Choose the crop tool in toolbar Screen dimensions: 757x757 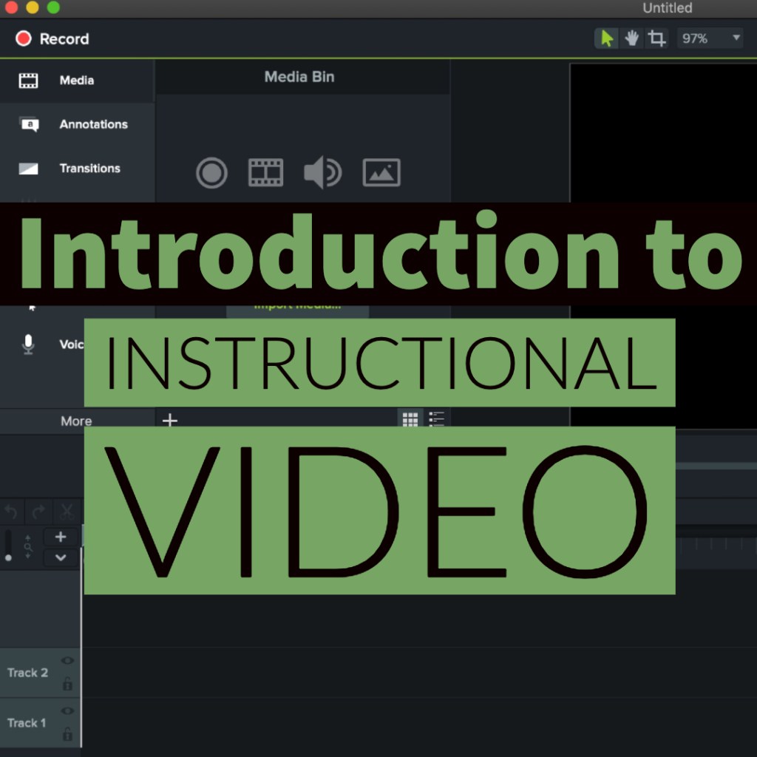656,38
